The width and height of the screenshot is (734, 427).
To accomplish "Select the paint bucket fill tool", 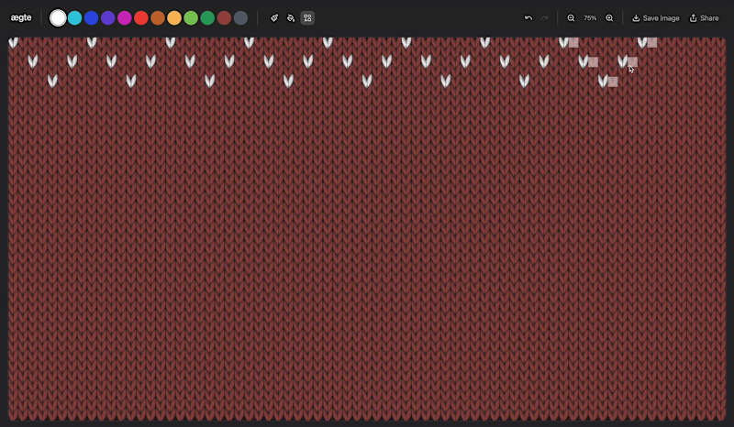I will [291, 17].
